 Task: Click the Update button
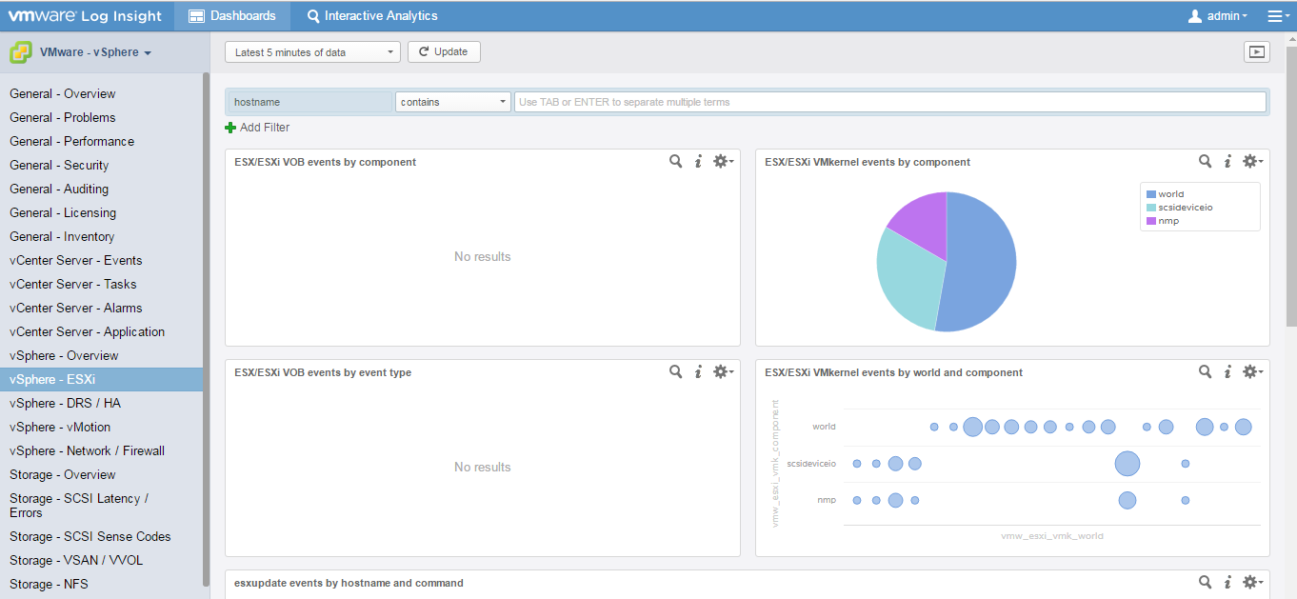(x=444, y=51)
